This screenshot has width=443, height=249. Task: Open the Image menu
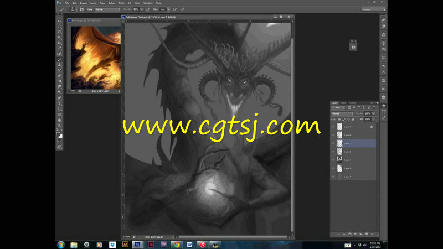[x=84, y=3]
